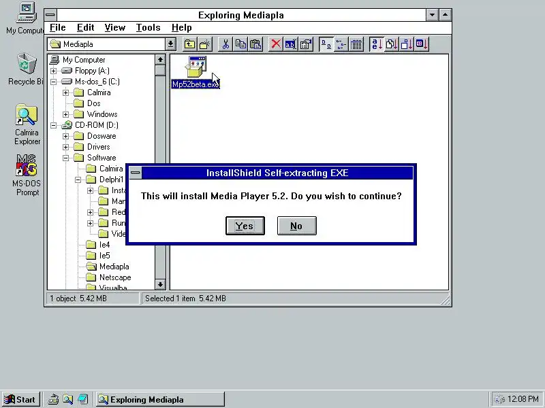Click the folder tree scrollbar thumb
Viewport: 545px width, 408px height.
coord(160,71)
